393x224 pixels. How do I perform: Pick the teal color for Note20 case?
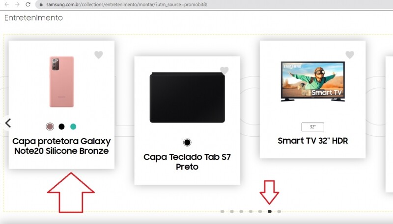[73, 126]
